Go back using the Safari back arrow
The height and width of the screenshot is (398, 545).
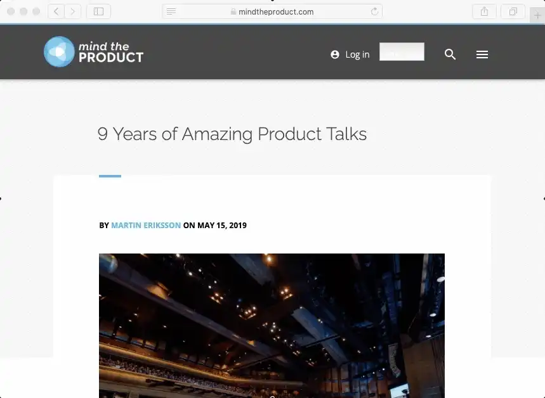(x=56, y=12)
